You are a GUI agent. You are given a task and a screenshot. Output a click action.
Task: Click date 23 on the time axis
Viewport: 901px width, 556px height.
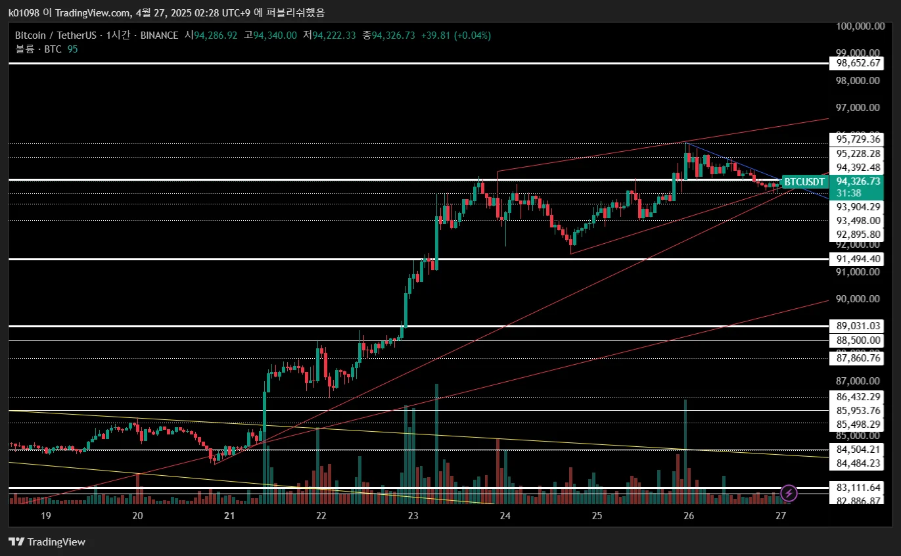point(413,517)
